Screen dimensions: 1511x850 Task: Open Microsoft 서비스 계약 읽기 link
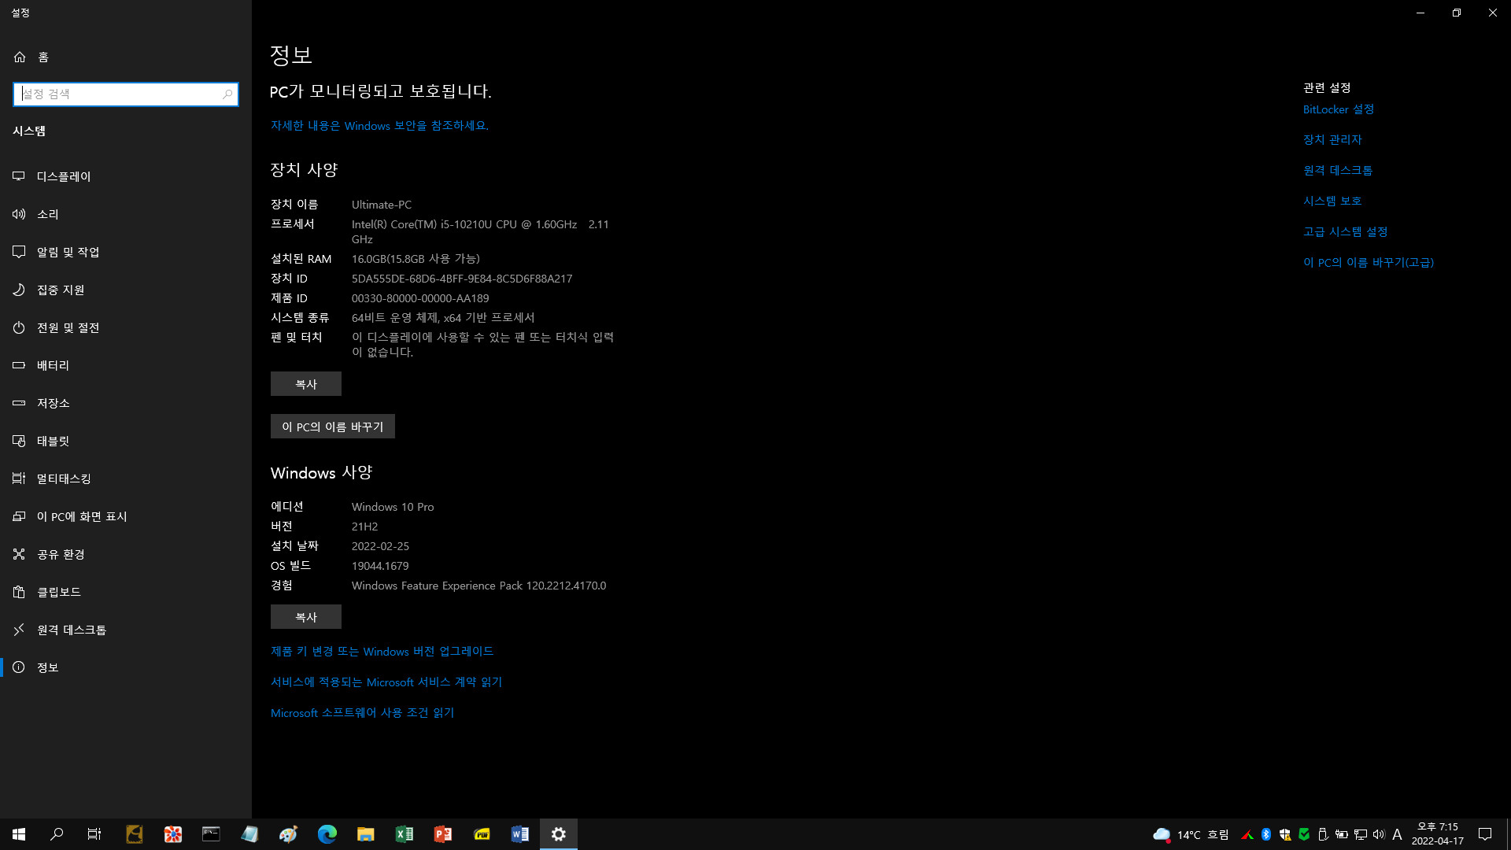(386, 682)
